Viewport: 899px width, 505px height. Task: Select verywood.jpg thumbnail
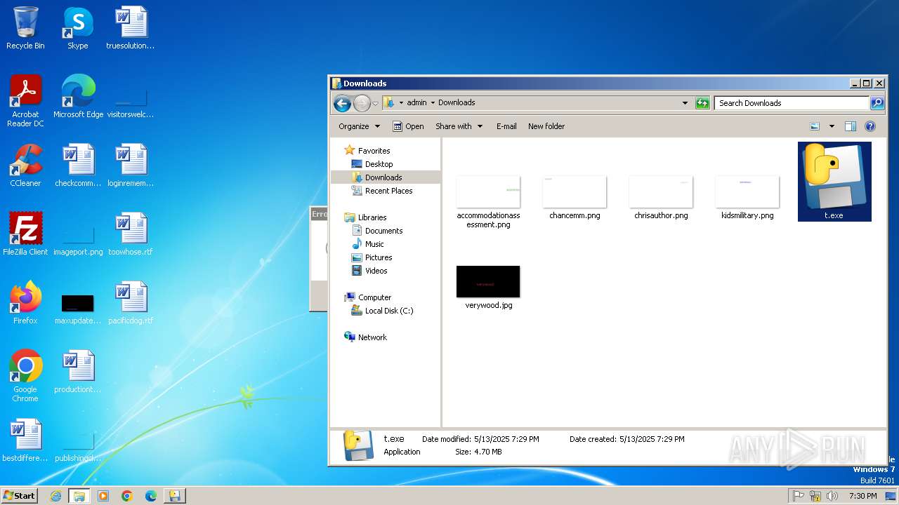[x=488, y=288]
